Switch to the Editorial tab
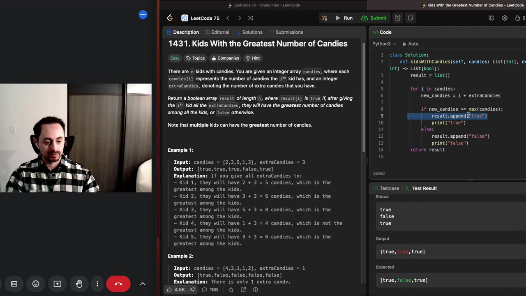 217,32
